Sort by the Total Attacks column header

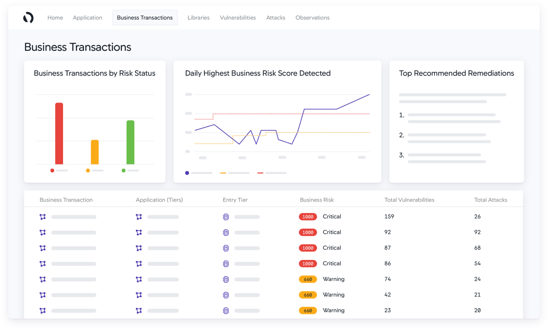491,200
